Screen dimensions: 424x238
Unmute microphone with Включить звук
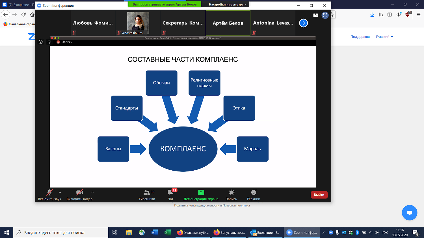click(x=49, y=195)
